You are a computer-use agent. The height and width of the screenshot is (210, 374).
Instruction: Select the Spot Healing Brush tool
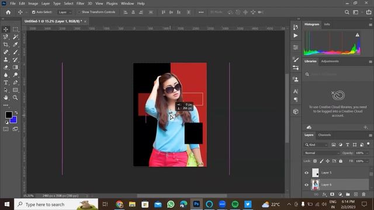pyautogui.click(x=6, y=52)
